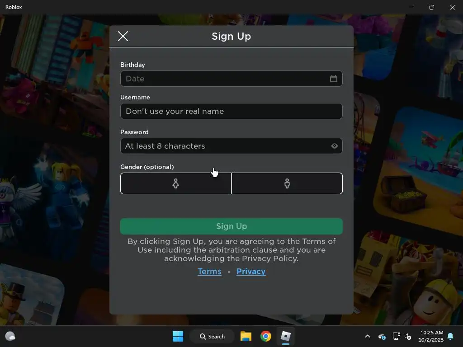Close the Roblox window
The height and width of the screenshot is (347, 463).
point(452,7)
